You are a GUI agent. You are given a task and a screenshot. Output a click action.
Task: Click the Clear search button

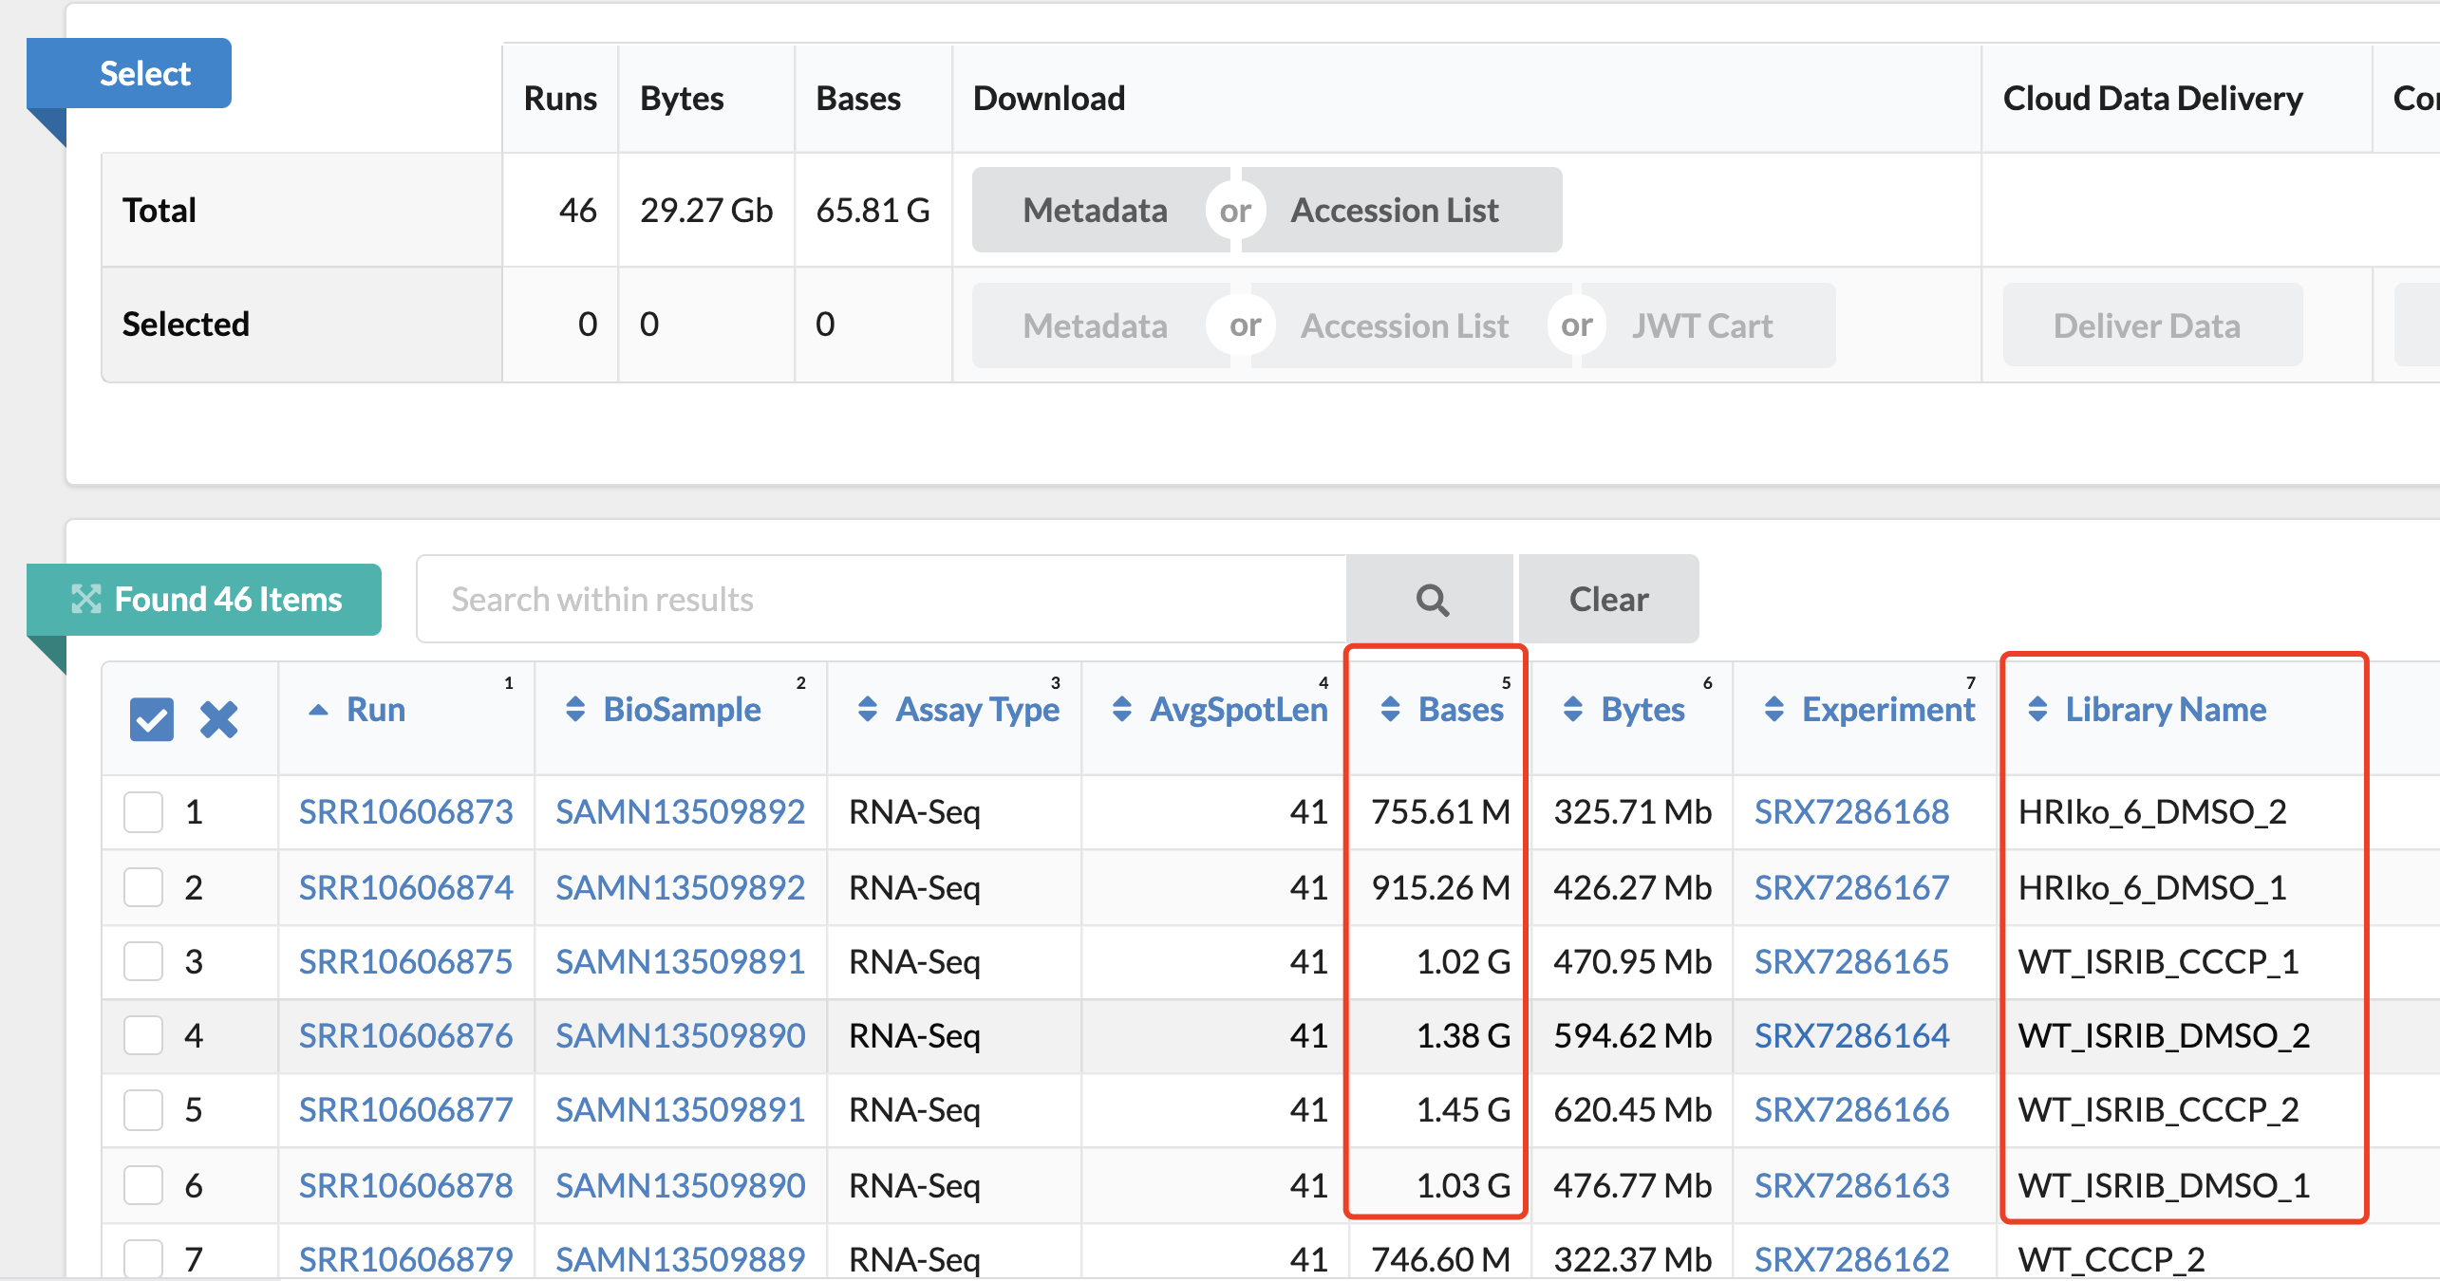[1607, 599]
